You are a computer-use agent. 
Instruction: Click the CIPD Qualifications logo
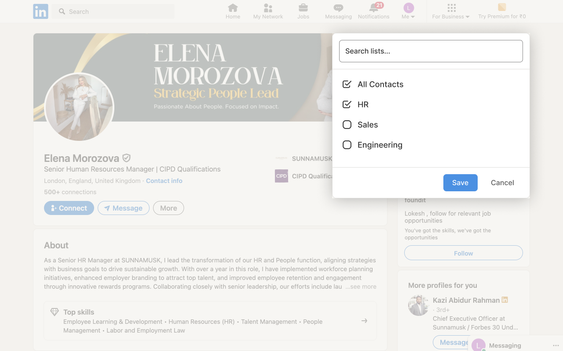[x=281, y=176]
